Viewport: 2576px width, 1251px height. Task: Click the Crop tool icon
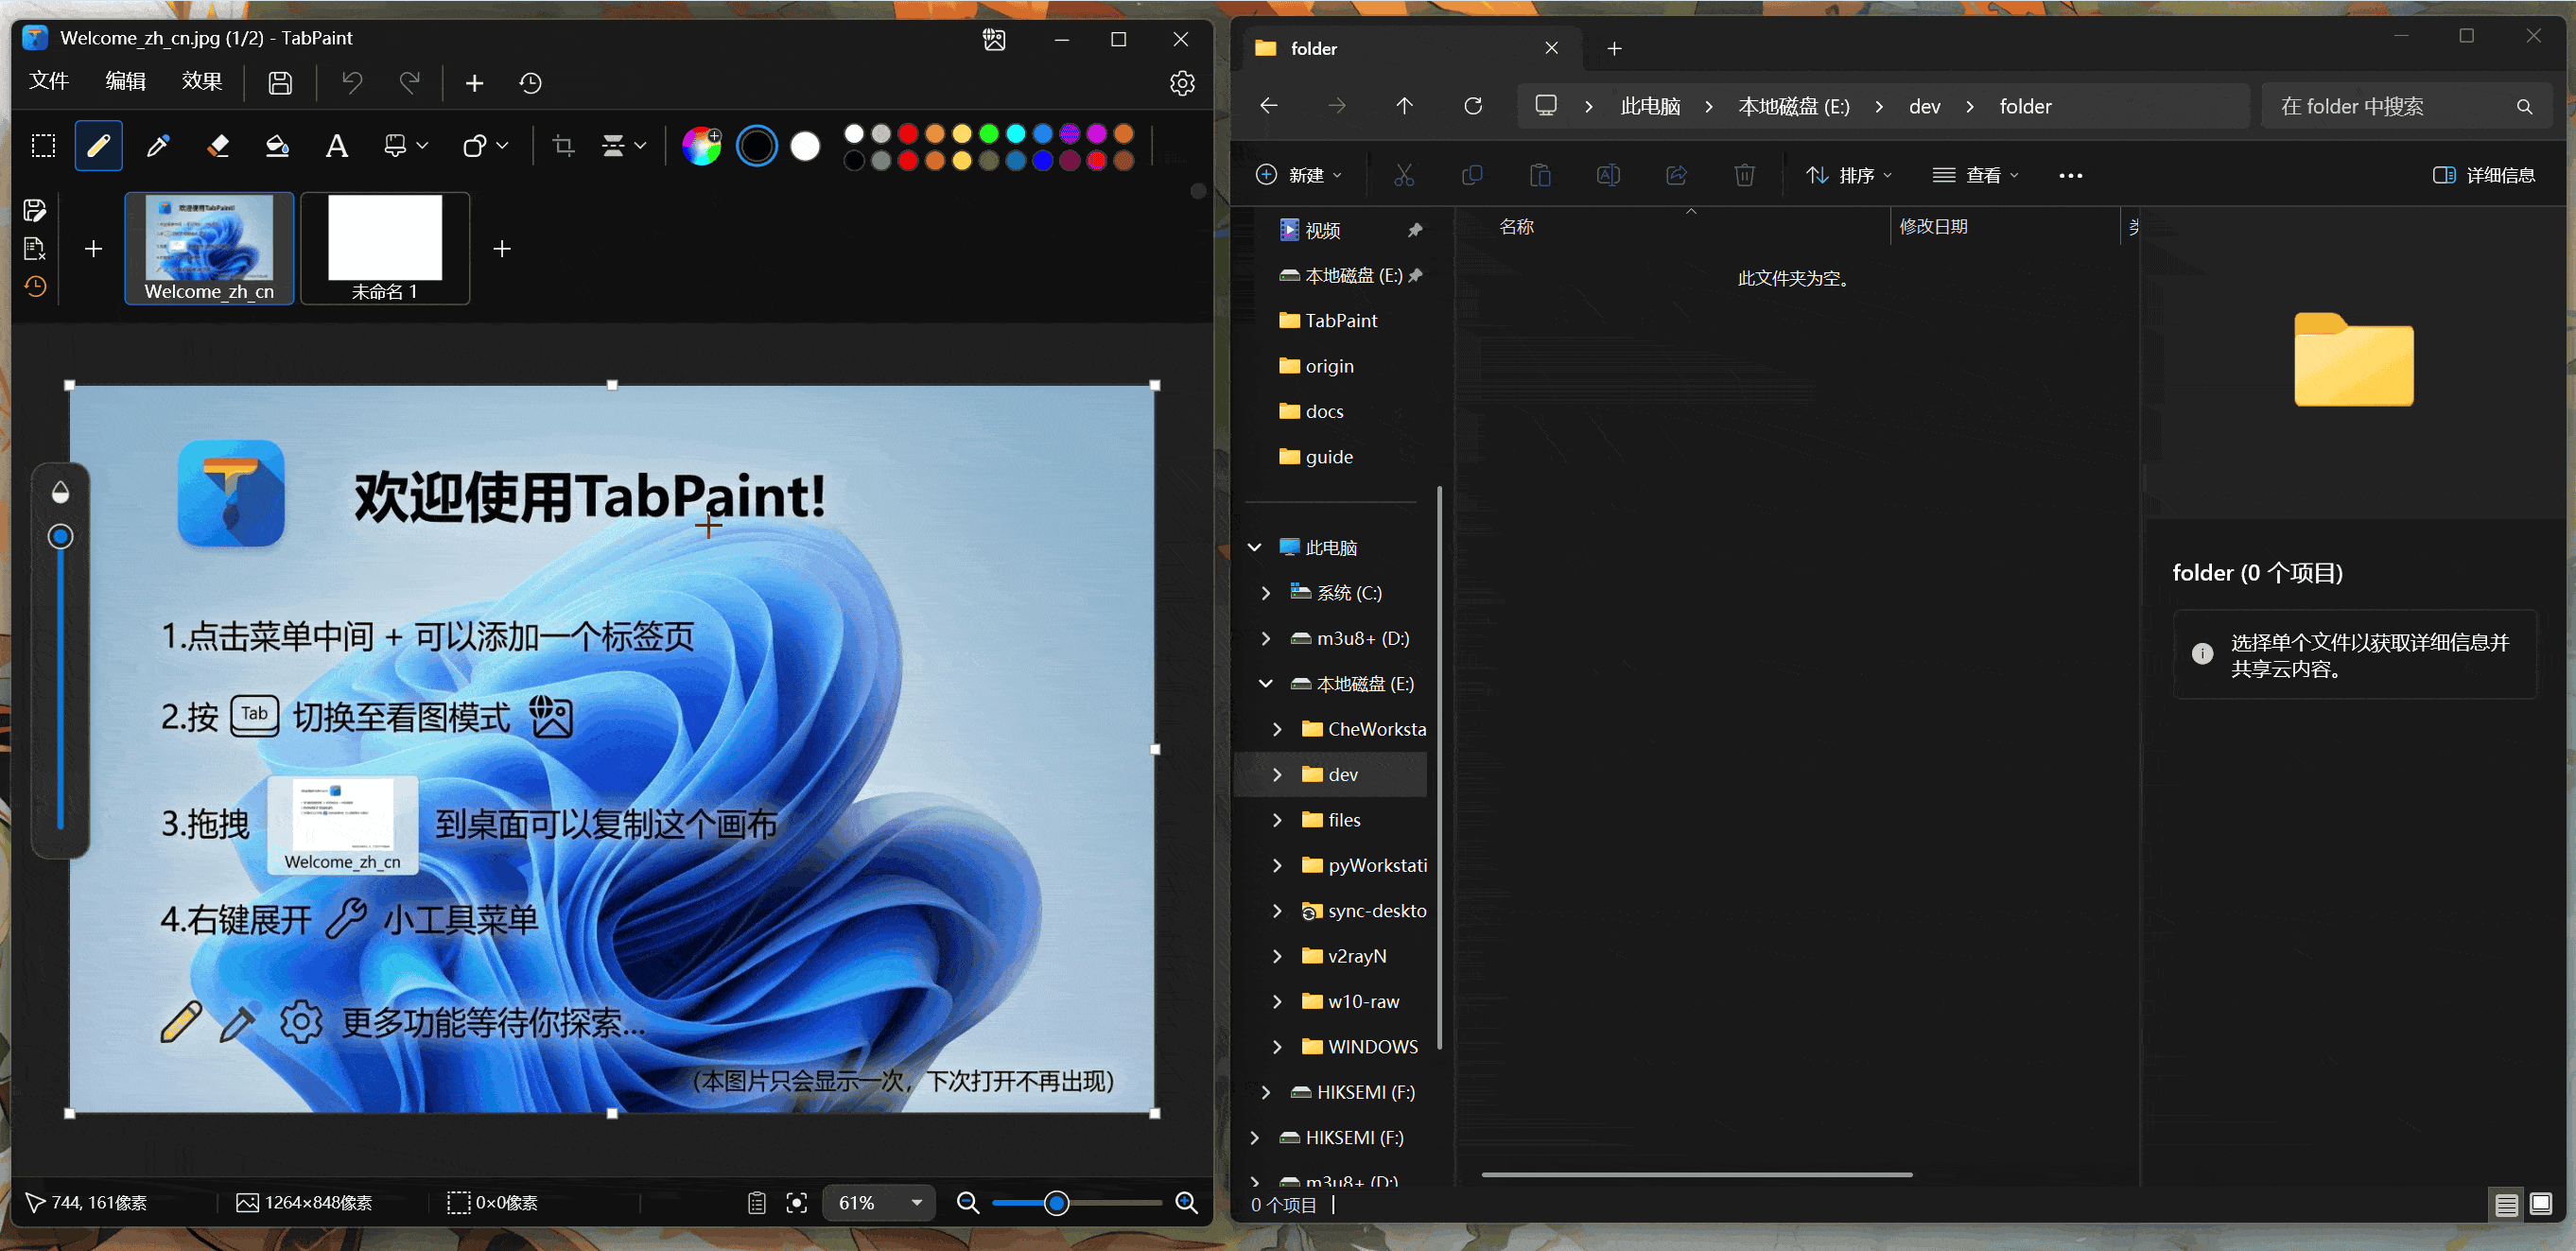[564, 146]
